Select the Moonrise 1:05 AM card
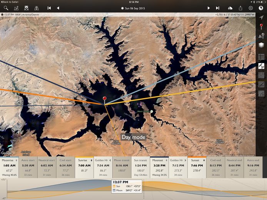This screenshot has width=267, height=200. tap(9, 167)
